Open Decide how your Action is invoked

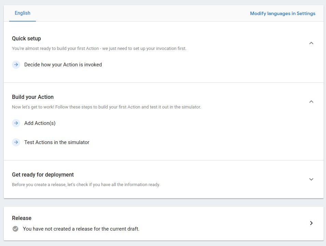(x=63, y=65)
